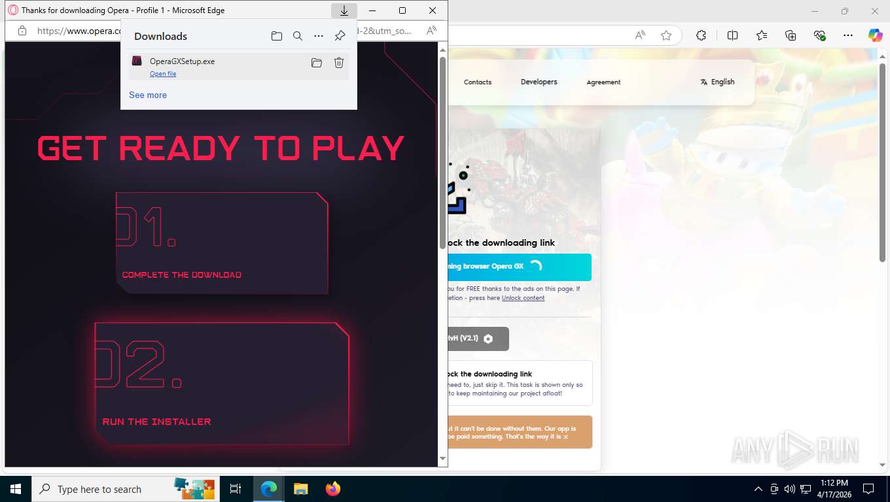Open Browser essentials heart icon
Screen dimensions: 890x502
pos(819,35)
